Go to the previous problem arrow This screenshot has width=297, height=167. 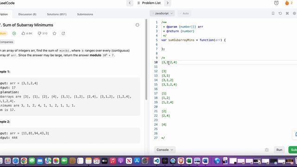130,3
